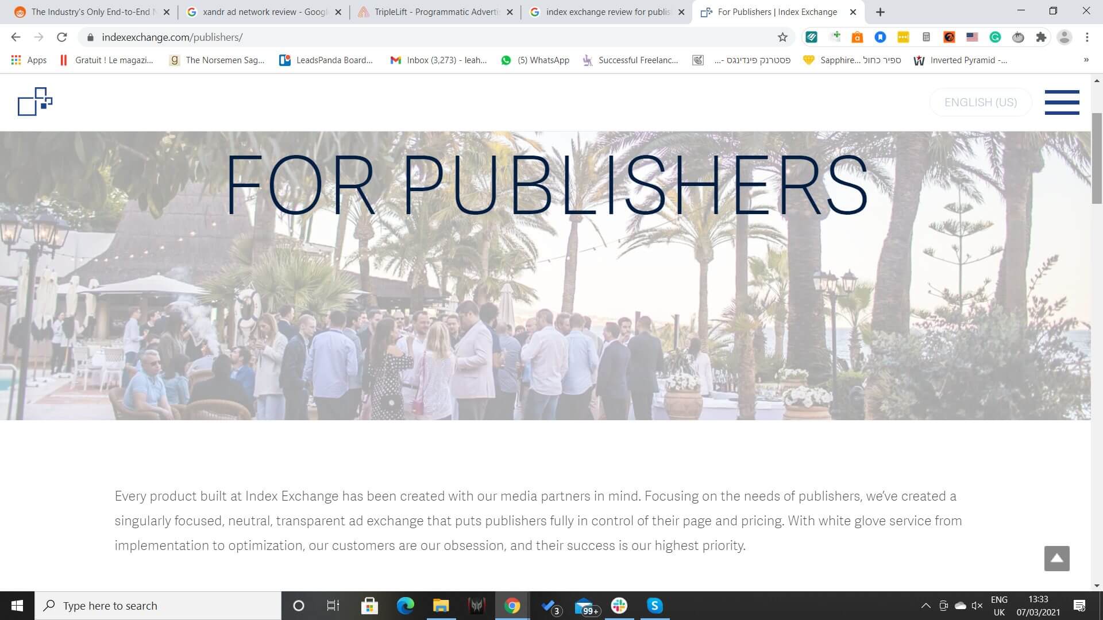
Task: Close the TripleLift tab
Action: click(x=510, y=12)
